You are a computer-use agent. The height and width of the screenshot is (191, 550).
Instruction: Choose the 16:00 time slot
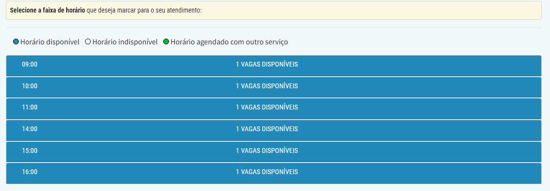pyautogui.click(x=274, y=173)
